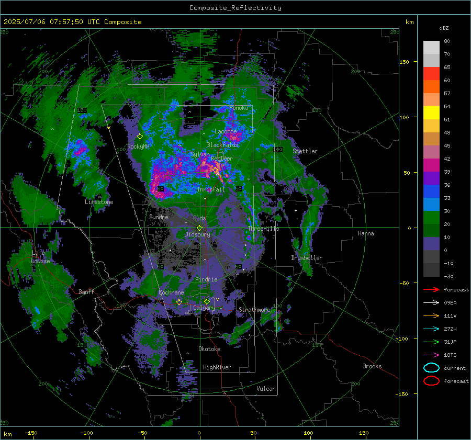
Task: Click the Strathmore town label
Action: click(x=254, y=309)
